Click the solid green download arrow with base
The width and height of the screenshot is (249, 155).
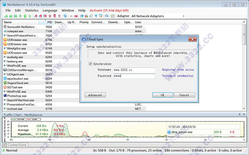(x=25, y=16)
